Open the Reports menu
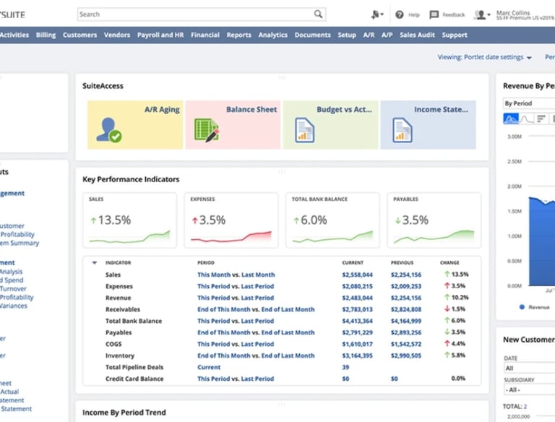Screen dimensions: 555x422 point(239,35)
